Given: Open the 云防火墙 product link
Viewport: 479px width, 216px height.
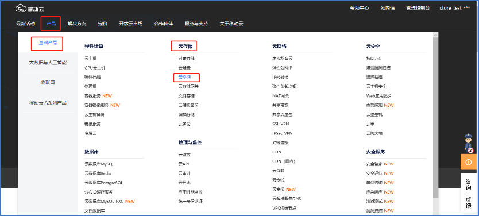Looking at the screenshot, I should tap(374, 133).
